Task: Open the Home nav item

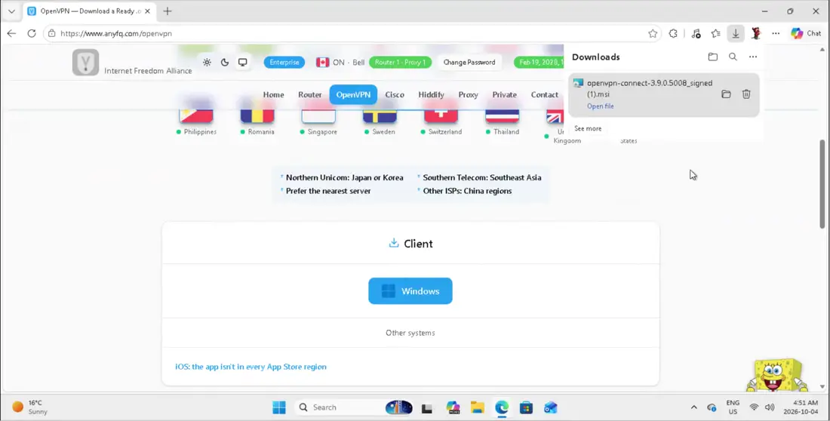Action: tap(274, 95)
